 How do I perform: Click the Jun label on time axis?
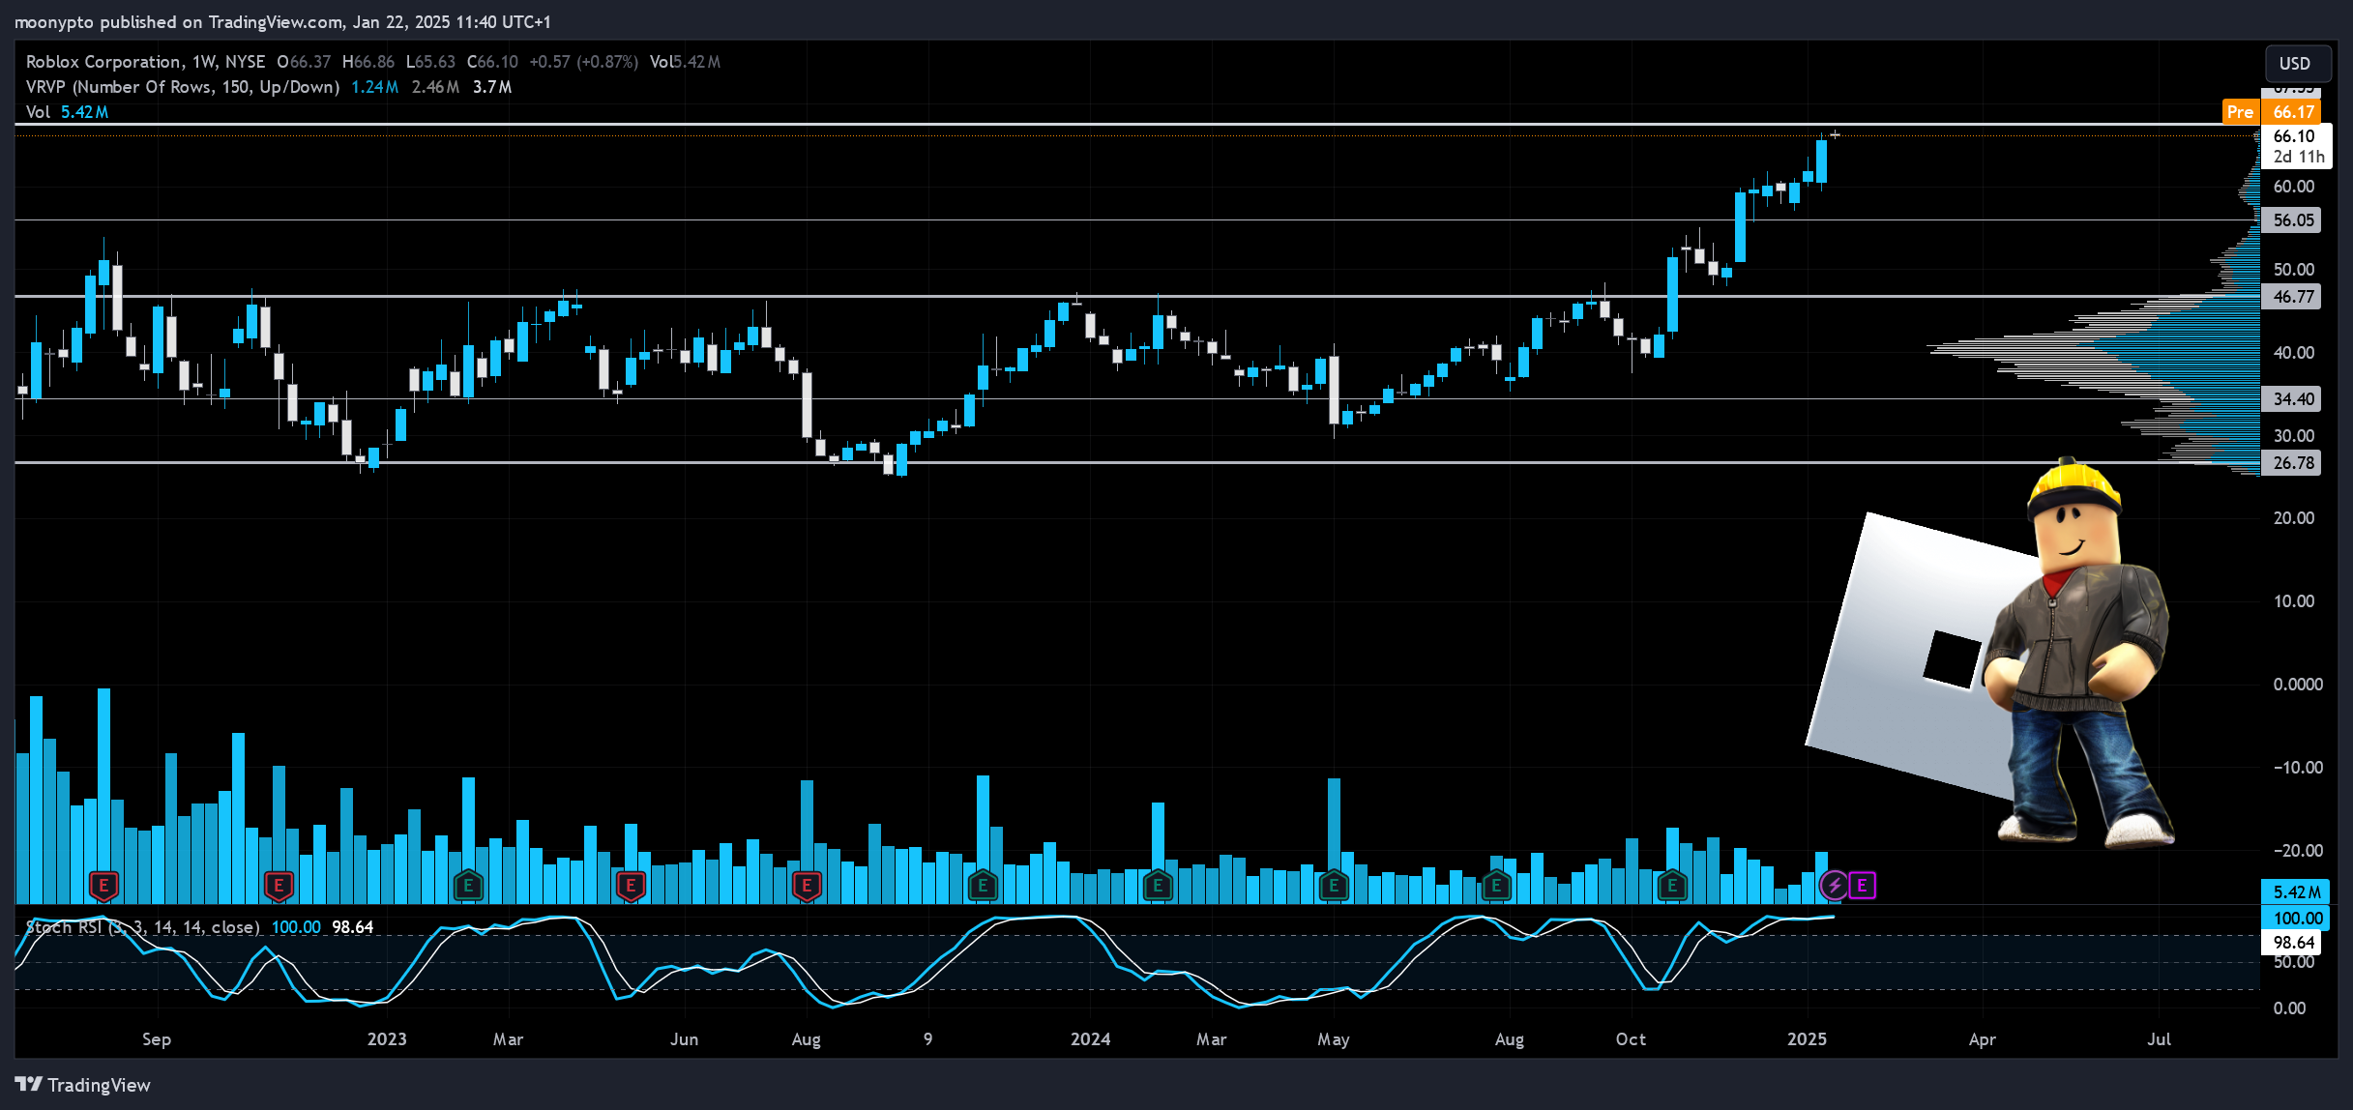[684, 1039]
